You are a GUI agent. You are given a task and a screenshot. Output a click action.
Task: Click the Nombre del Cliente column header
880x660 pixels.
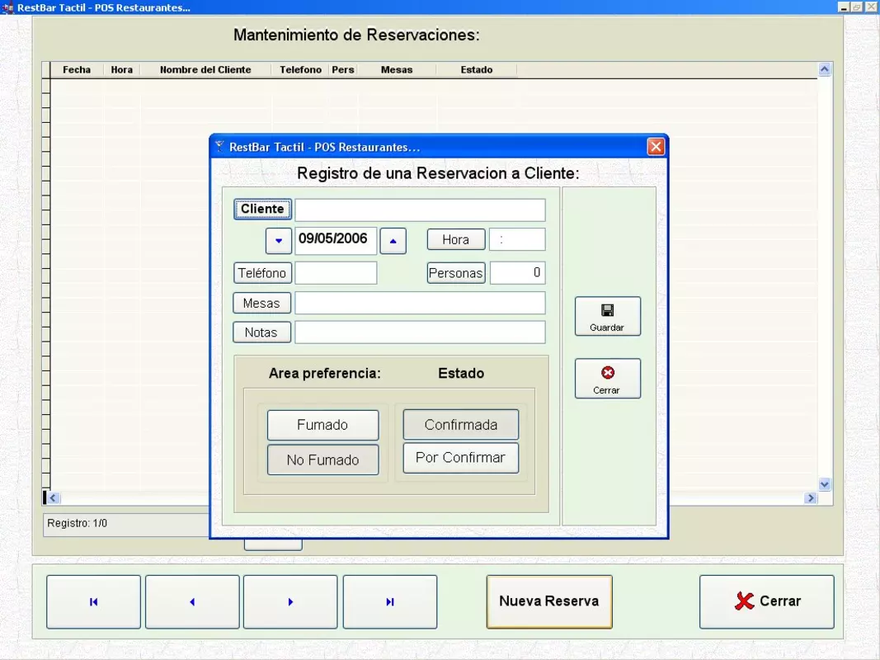[x=205, y=69]
